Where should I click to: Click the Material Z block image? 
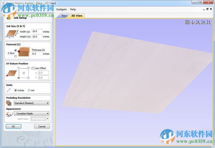coord(24,51)
